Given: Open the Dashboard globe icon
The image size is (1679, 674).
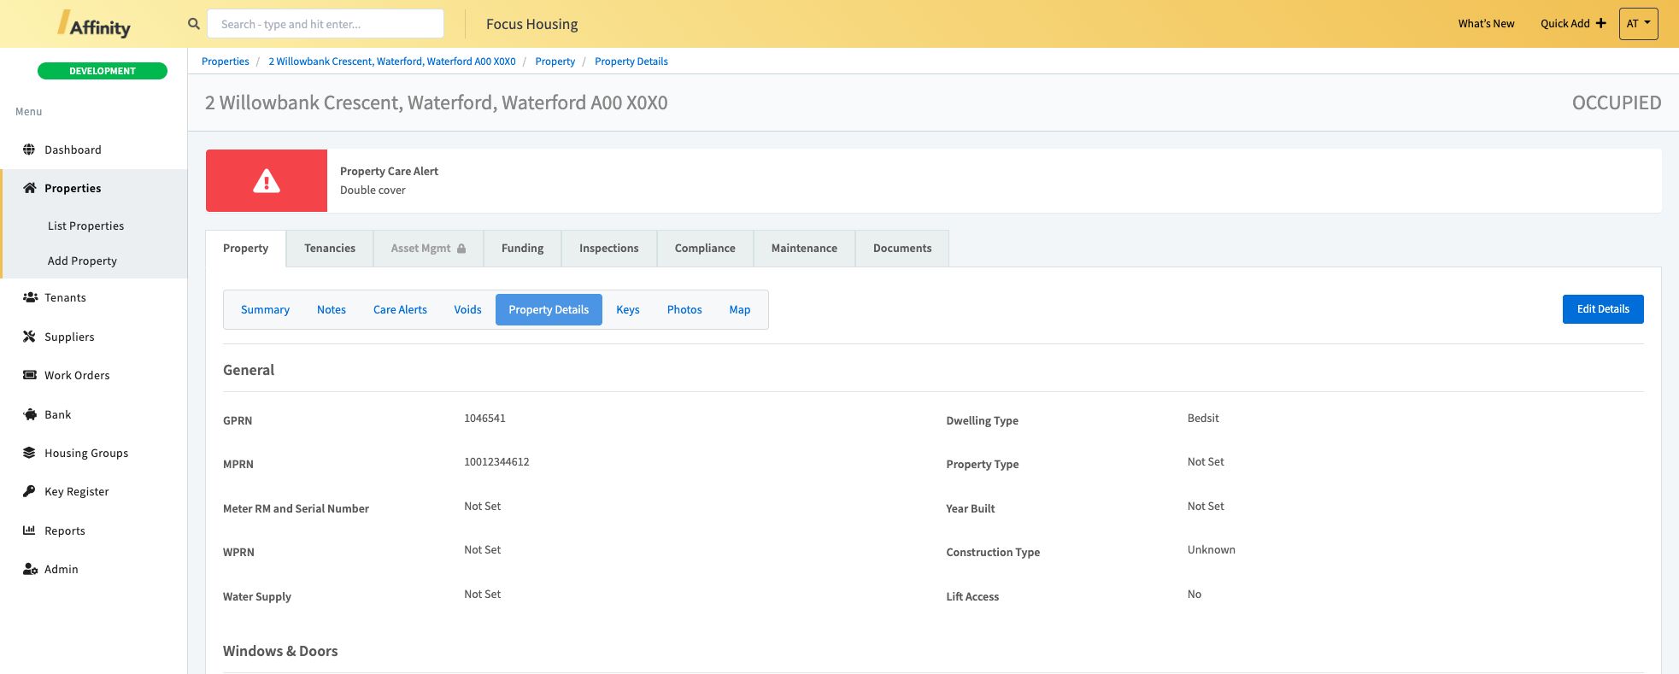Looking at the screenshot, I should pos(29,149).
